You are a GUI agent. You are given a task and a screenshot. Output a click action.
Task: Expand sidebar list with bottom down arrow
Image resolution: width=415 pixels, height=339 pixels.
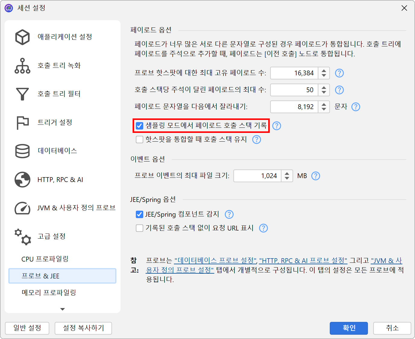tap(62, 309)
